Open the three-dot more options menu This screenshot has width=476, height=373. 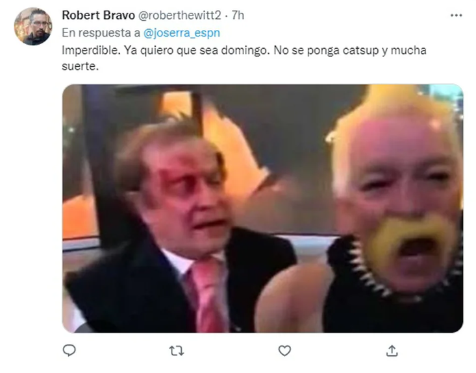(455, 15)
